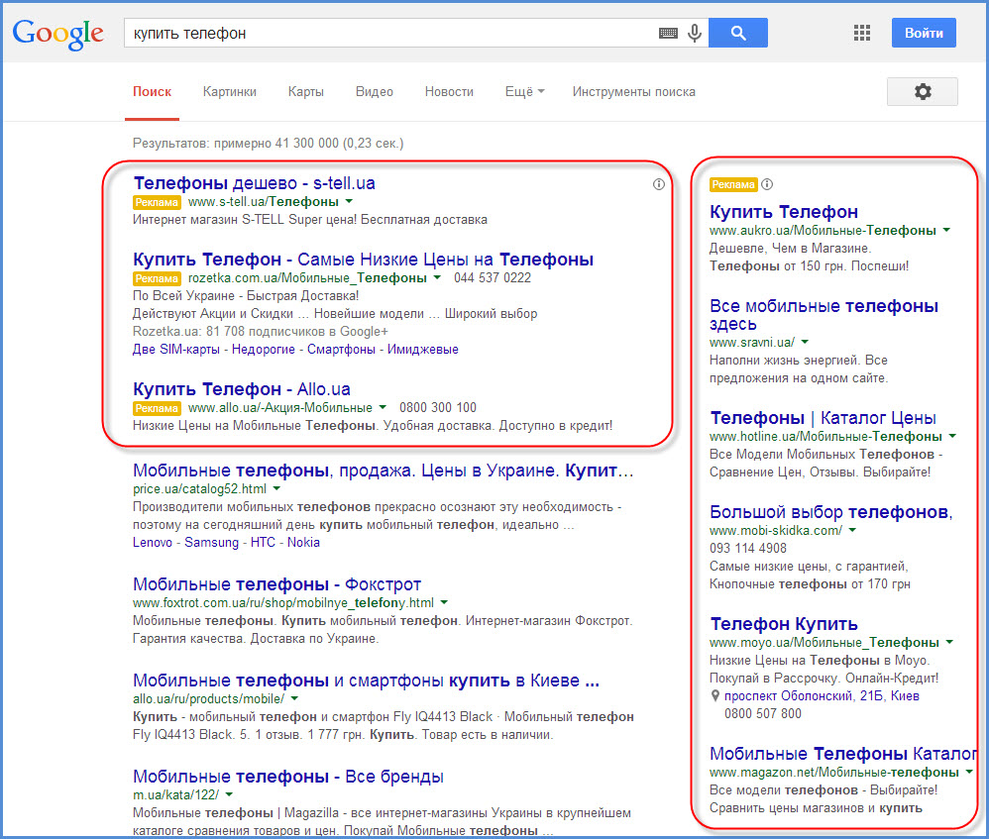Click the Войти sign-in button
This screenshot has width=989, height=839.
pyautogui.click(x=924, y=33)
